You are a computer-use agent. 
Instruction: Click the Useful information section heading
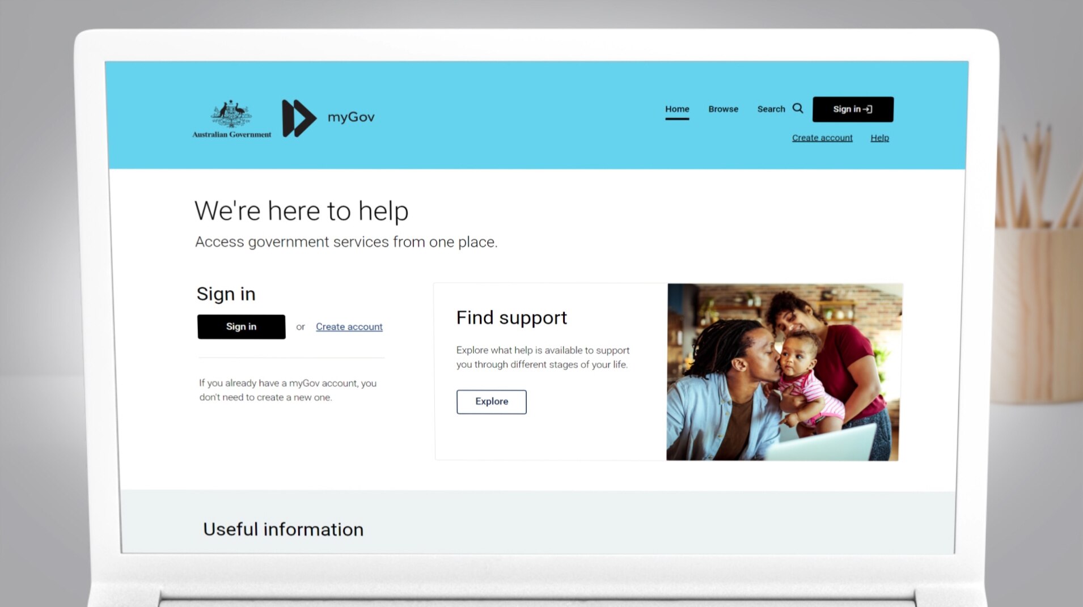[x=283, y=529]
